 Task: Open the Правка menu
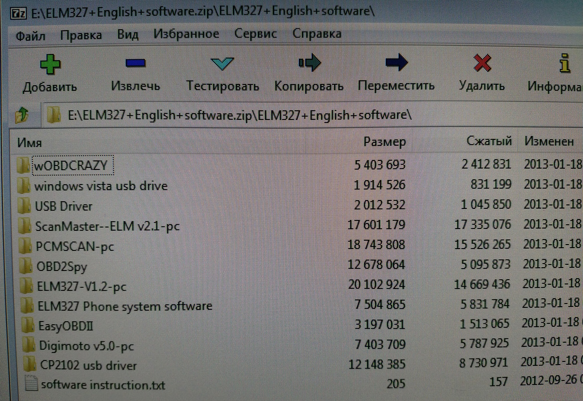pos(81,35)
